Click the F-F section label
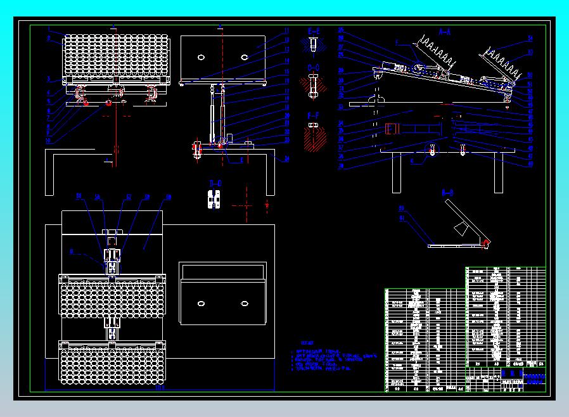This screenshot has width=569, height=417. 313,116
